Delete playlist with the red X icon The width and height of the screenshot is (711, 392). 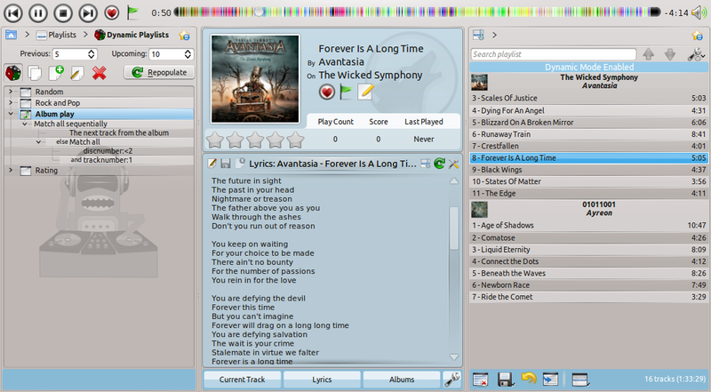click(x=99, y=73)
